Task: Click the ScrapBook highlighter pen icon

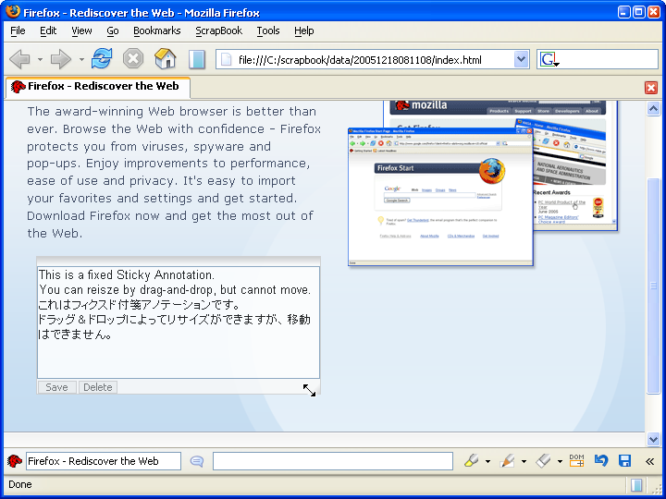Action: (x=472, y=460)
